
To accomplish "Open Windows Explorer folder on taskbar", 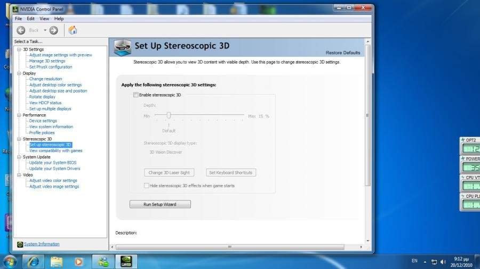I will pos(57,262).
